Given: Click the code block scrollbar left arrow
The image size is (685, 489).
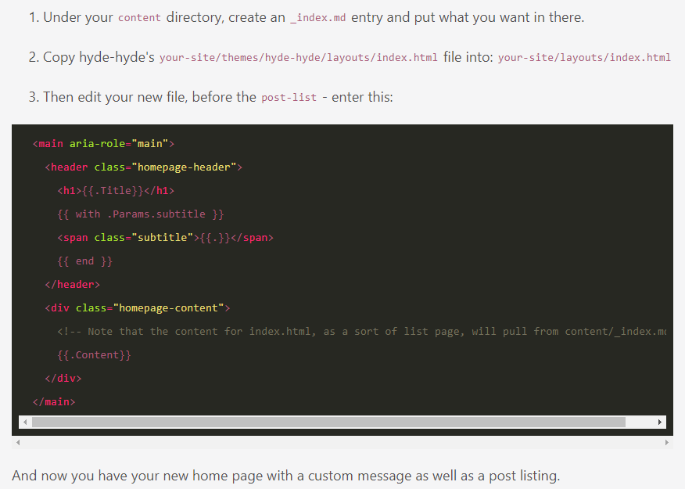Looking at the screenshot, I should pyautogui.click(x=25, y=422).
